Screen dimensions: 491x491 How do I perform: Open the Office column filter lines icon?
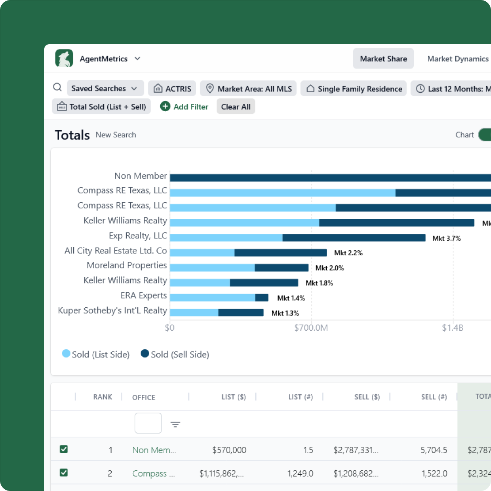point(175,425)
